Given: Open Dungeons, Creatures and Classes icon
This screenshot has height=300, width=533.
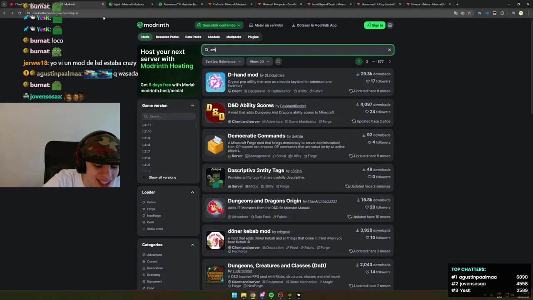Looking at the screenshot, I should click(x=215, y=275).
